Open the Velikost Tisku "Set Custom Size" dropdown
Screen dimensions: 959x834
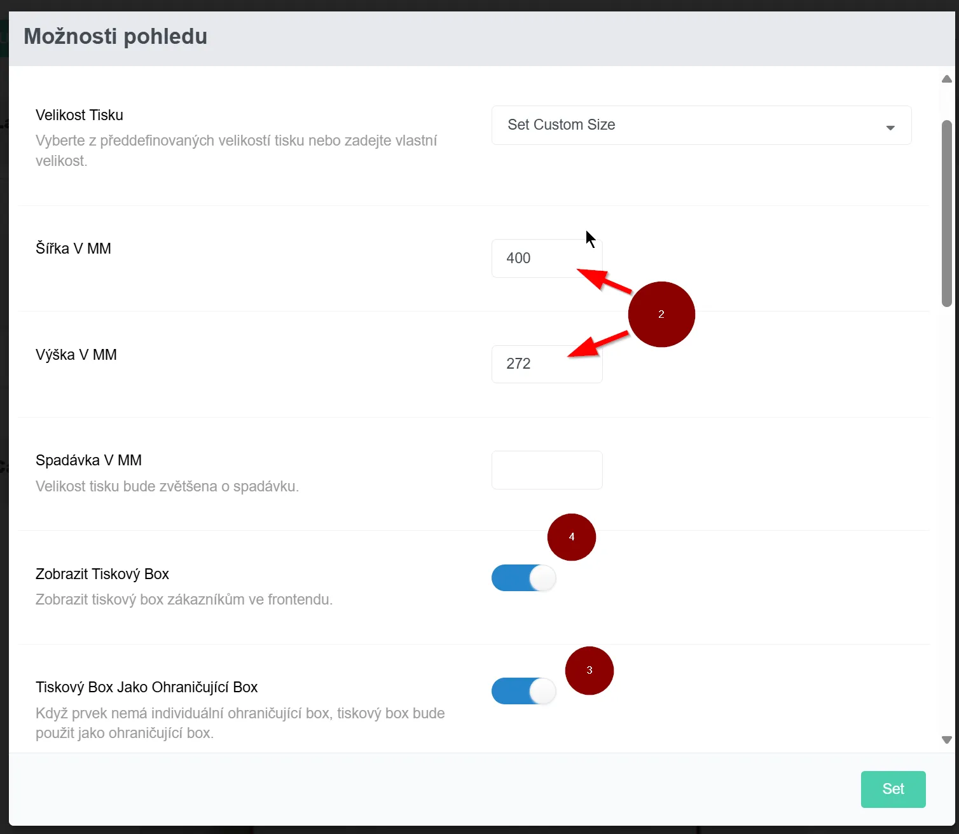tap(701, 125)
